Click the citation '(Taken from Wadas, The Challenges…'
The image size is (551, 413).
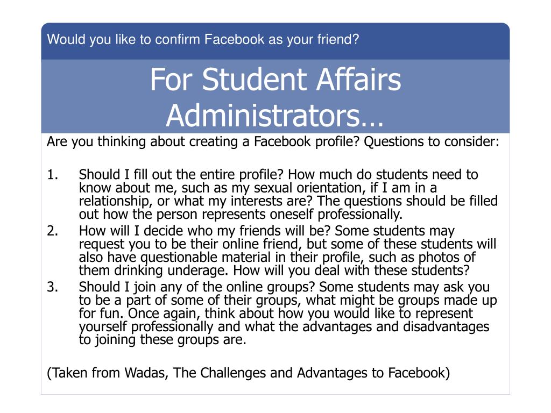click(249, 373)
